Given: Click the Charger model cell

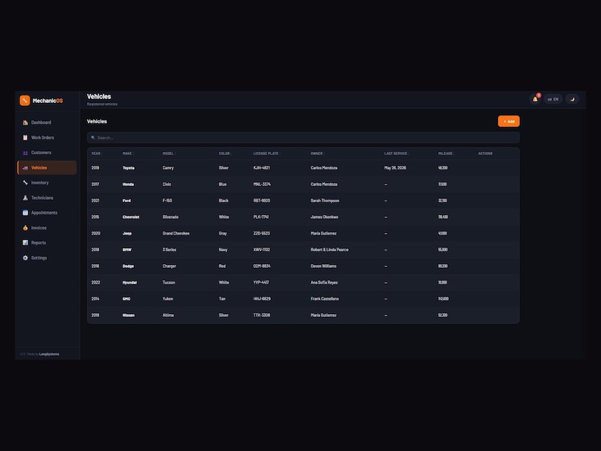Looking at the screenshot, I should 170,266.
